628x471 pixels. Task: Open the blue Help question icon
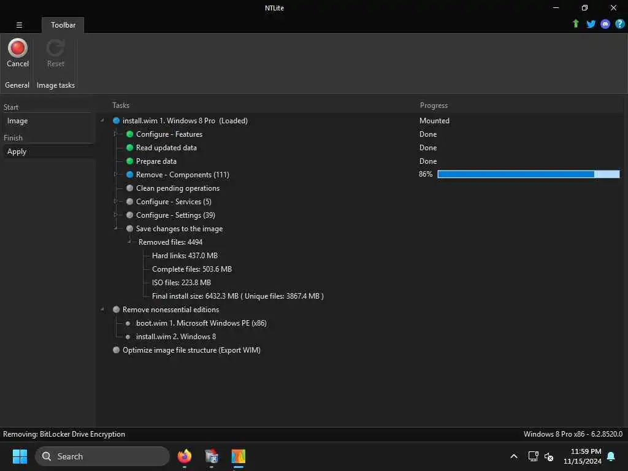(619, 24)
